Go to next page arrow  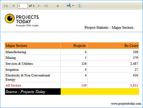pyautogui.click(x=39, y=6)
